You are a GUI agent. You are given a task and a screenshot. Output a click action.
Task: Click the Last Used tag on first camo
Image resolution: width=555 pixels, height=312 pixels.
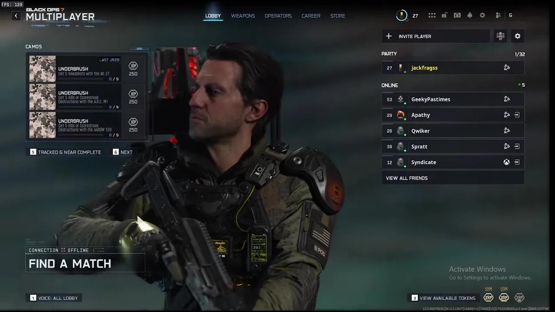(x=109, y=60)
